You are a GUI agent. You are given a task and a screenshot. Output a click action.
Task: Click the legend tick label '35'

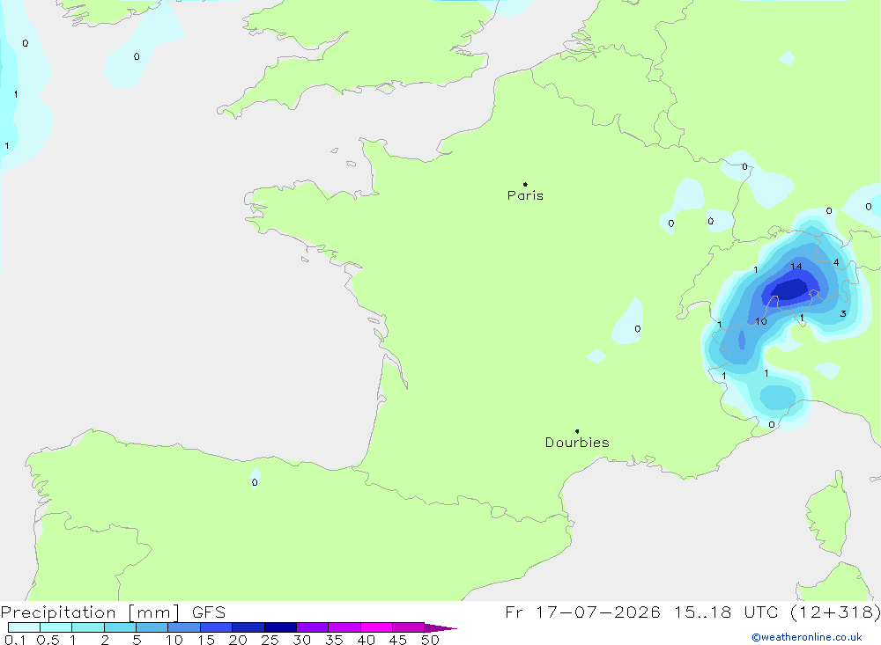tap(334, 640)
